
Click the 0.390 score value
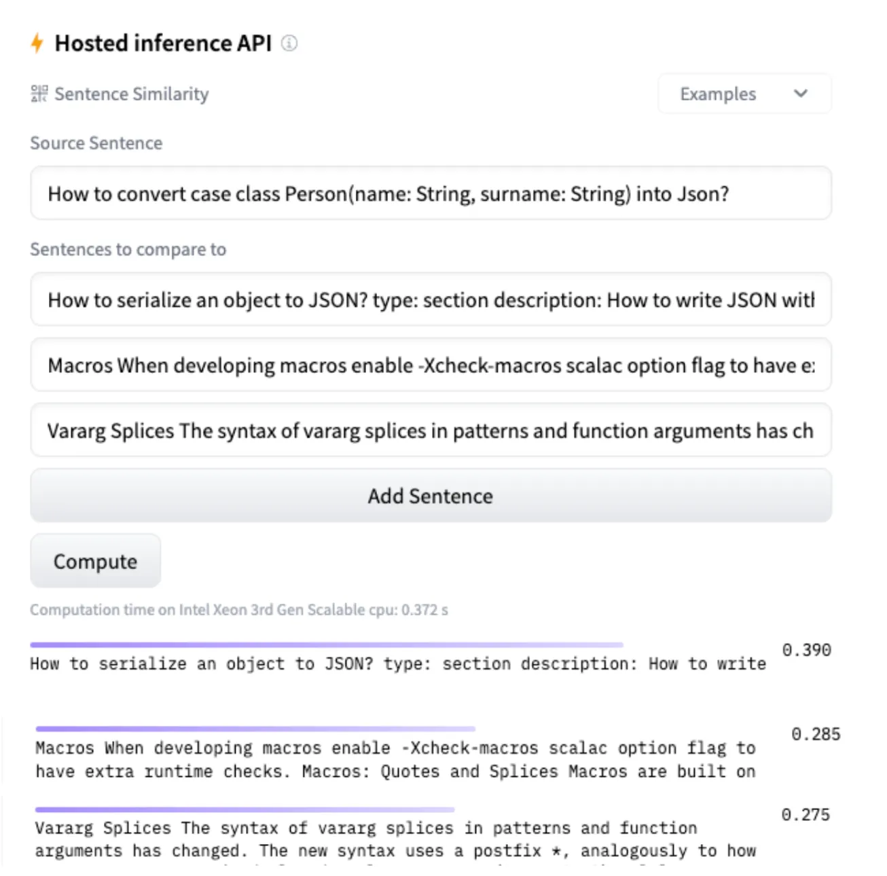[x=806, y=650]
